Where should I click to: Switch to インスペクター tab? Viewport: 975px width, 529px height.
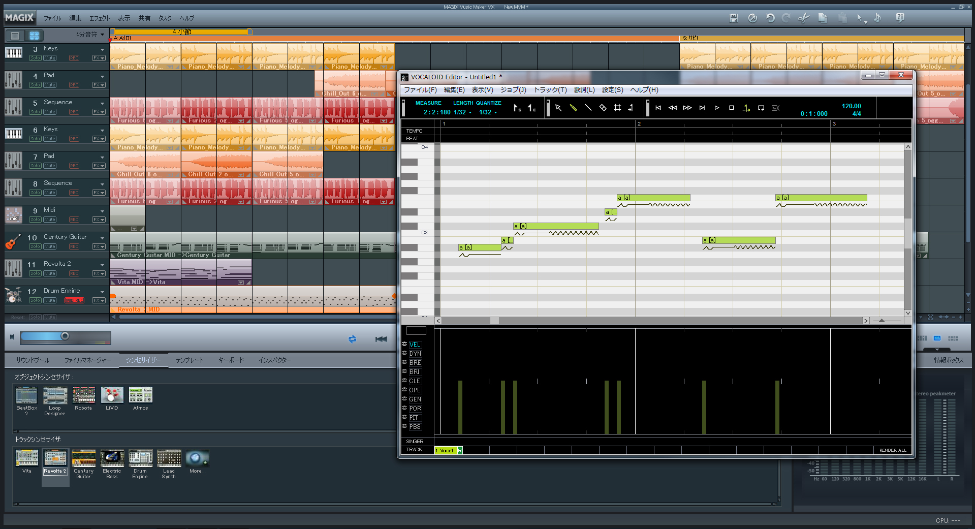coord(274,360)
